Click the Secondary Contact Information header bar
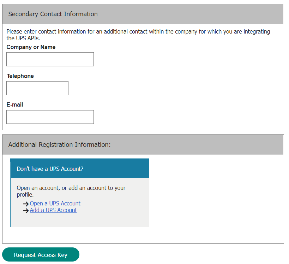The width and height of the screenshot is (289, 264). pos(143,14)
